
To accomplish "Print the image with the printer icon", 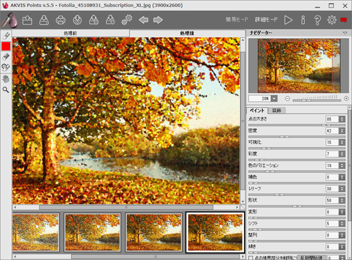I will pyautogui.click(x=60, y=20).
